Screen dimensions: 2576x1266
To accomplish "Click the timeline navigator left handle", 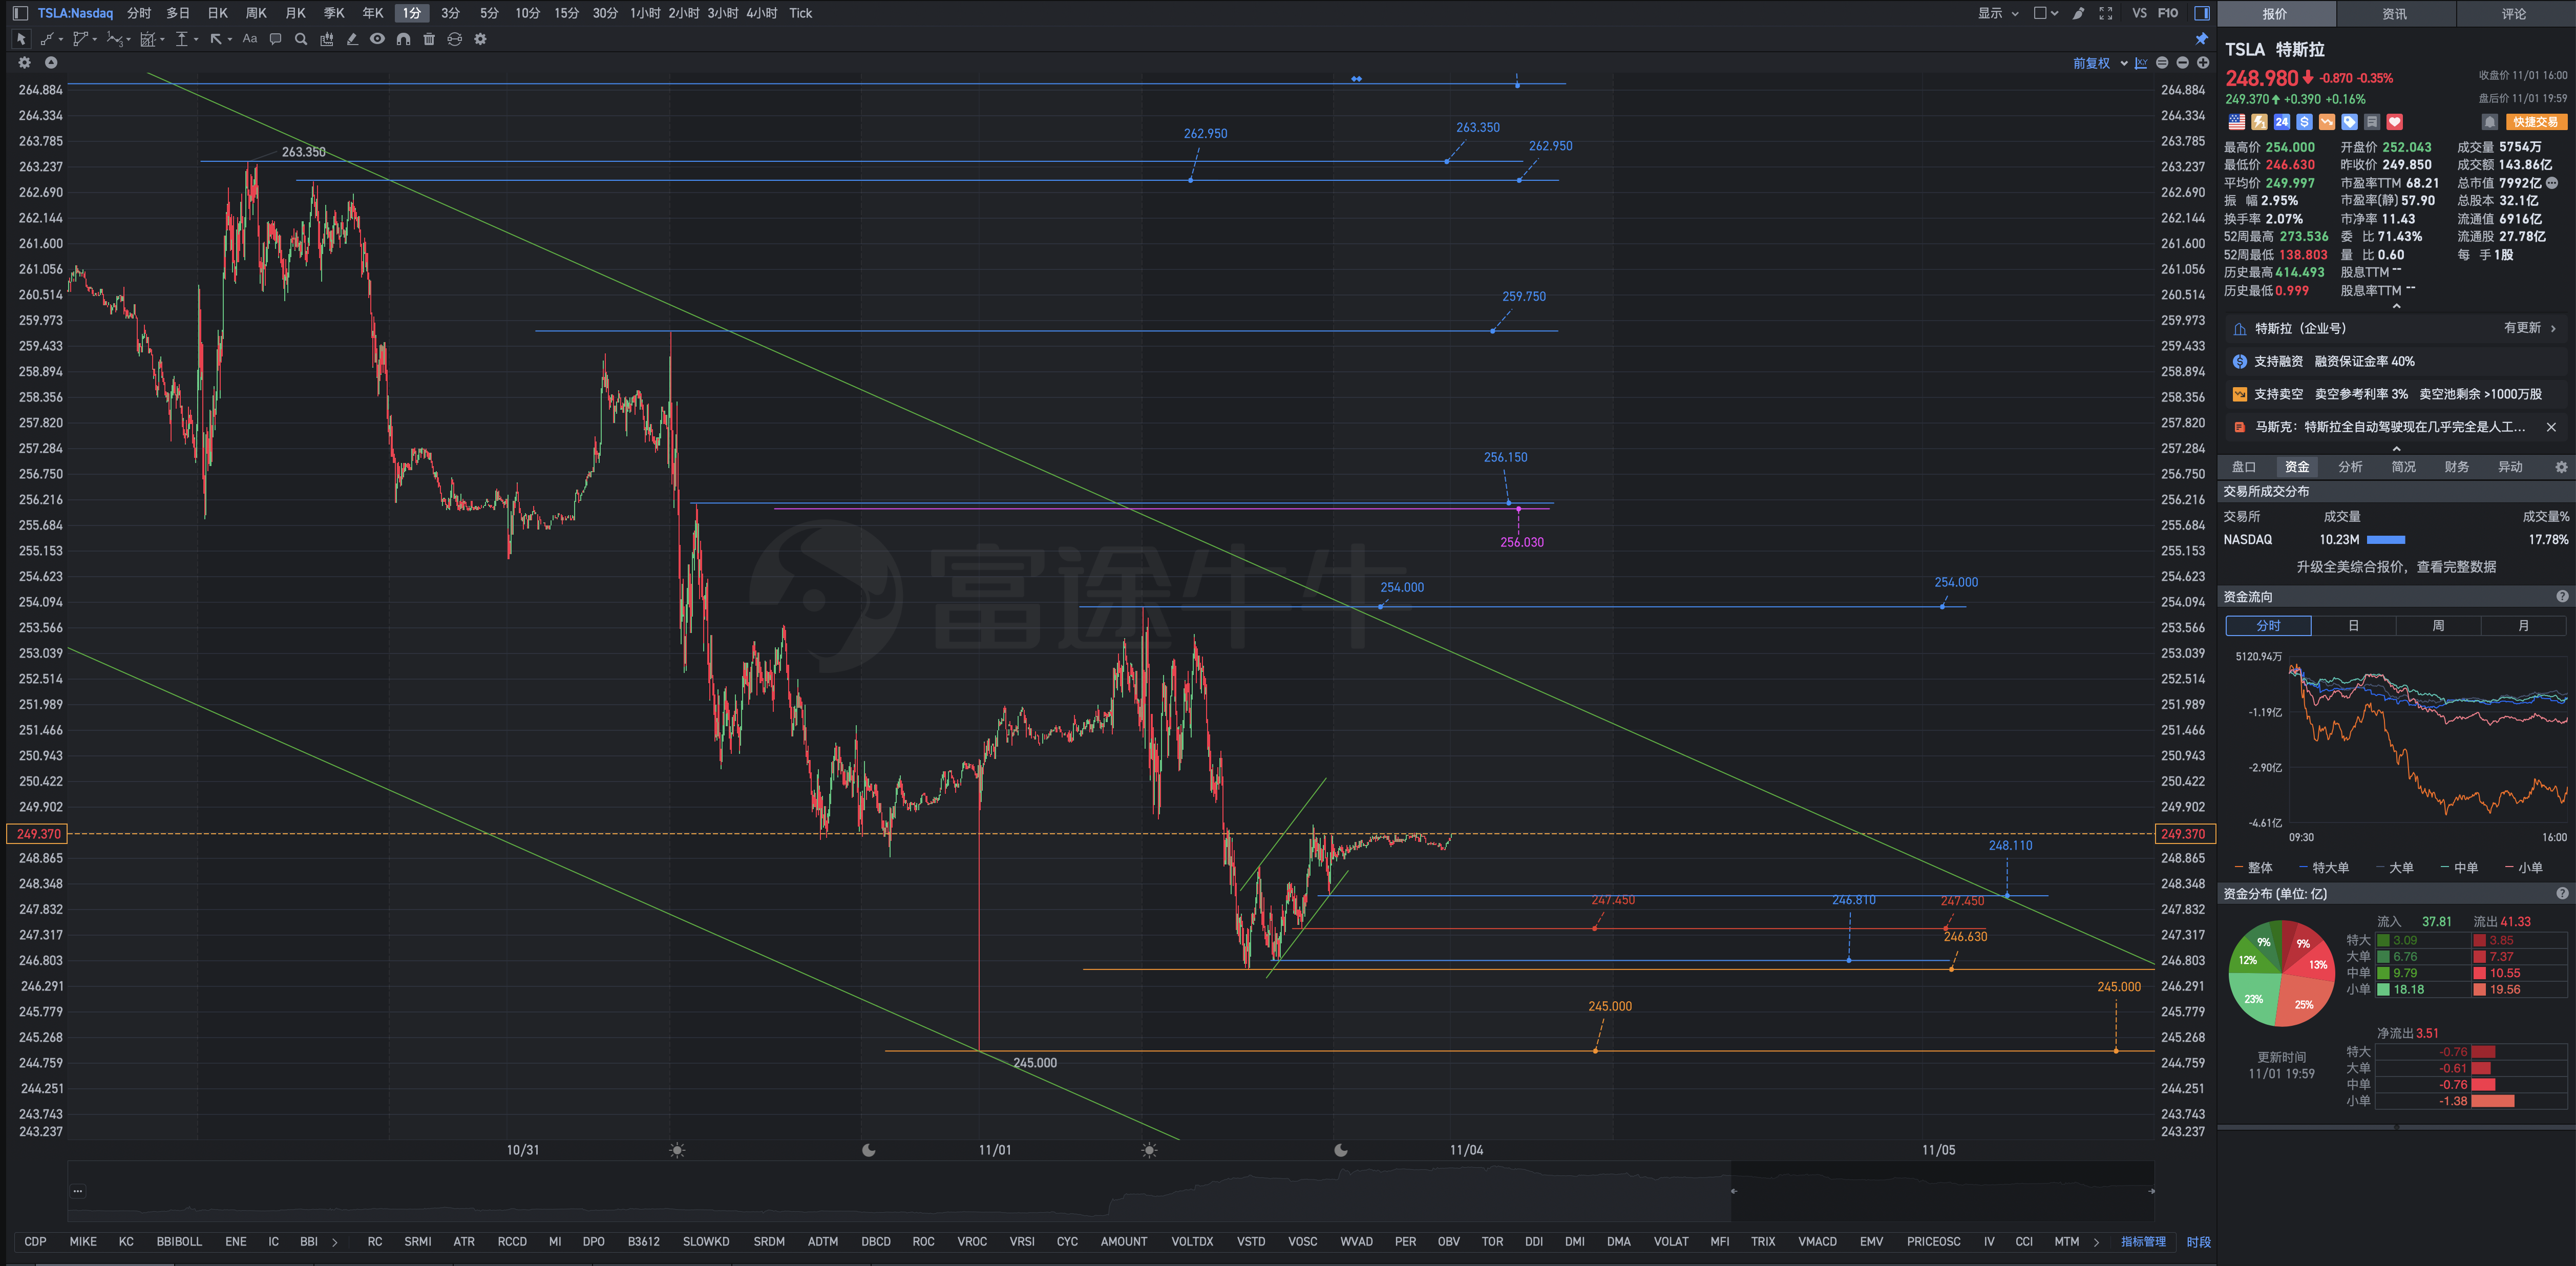I will tap(1734, 1191).
